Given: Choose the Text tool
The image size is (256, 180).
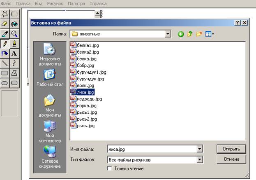Looking at the screenshot, I should click(x=14, y=53).
